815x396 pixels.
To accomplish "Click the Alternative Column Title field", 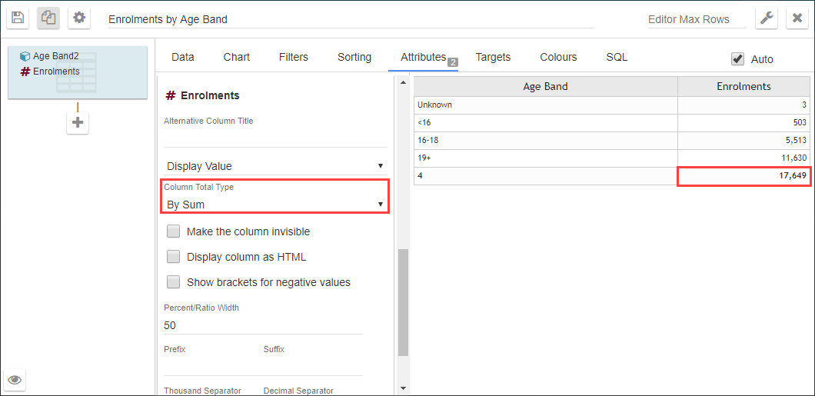I will (275, 138).
